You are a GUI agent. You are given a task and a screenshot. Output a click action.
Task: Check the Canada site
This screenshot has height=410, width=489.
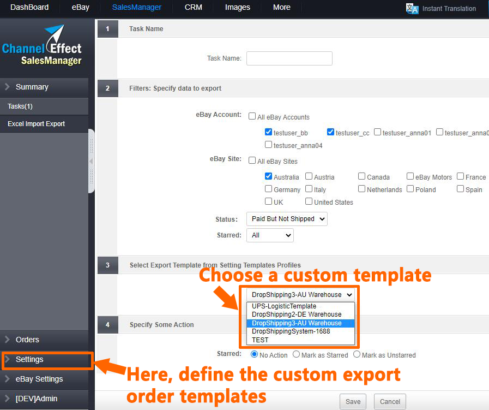click(362, 176)
